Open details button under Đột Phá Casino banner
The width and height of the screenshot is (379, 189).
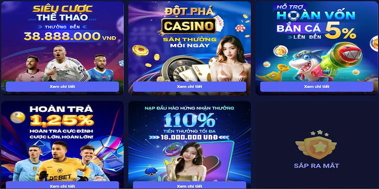pyautogui.click(x=189, y=86)
